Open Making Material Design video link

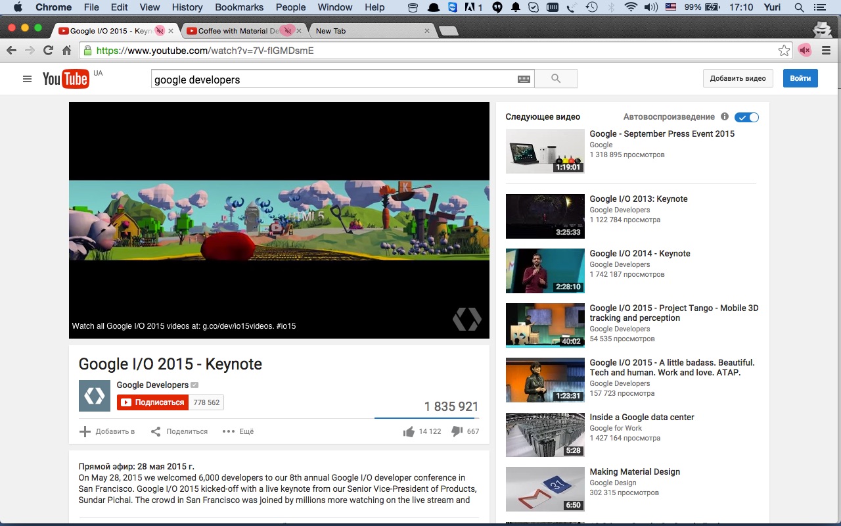pos(635,471)
